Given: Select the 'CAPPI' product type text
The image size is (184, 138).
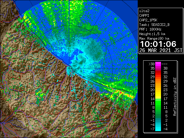Looking at the screenshot, I should point(144,16).
